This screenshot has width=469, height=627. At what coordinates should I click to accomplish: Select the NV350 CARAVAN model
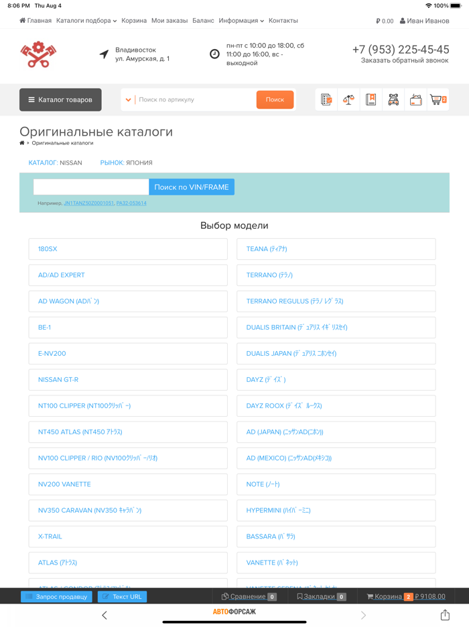tap(128, 510)
